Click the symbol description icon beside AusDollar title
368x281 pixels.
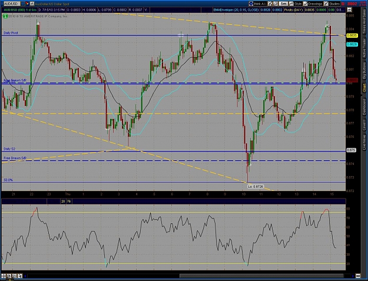(x=32, y=4)
